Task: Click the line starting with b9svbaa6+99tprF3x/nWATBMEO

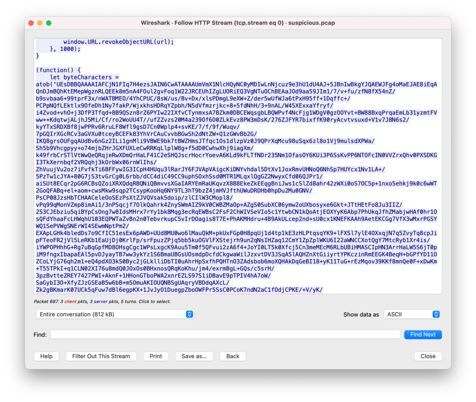Action: click(193, 99)
